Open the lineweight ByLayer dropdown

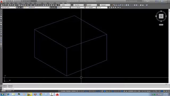coord(91,7)
